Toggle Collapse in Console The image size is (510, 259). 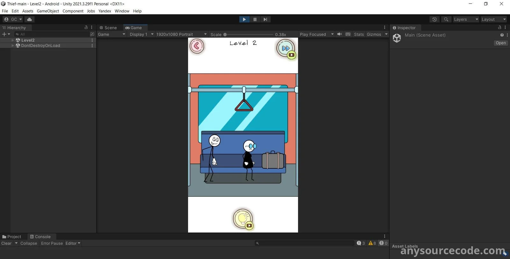tap(29, 243)
